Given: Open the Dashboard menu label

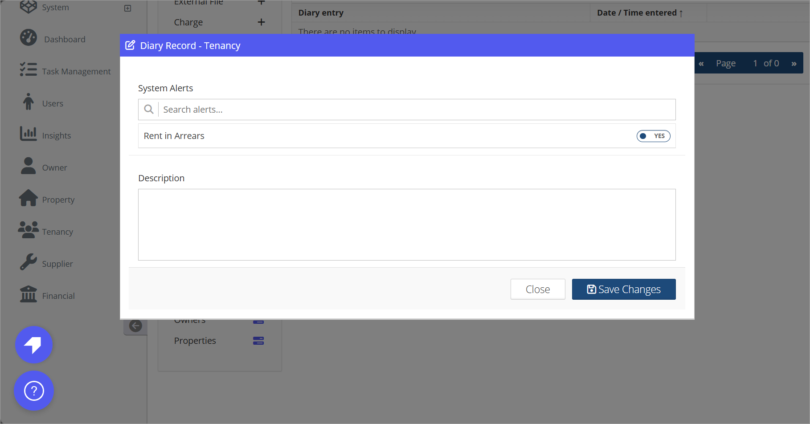Looking at the screenshot, I should [65, 39].
